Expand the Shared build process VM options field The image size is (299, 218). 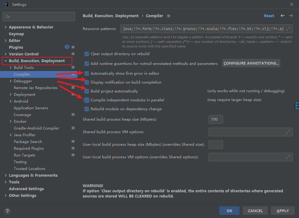point(288,132)
